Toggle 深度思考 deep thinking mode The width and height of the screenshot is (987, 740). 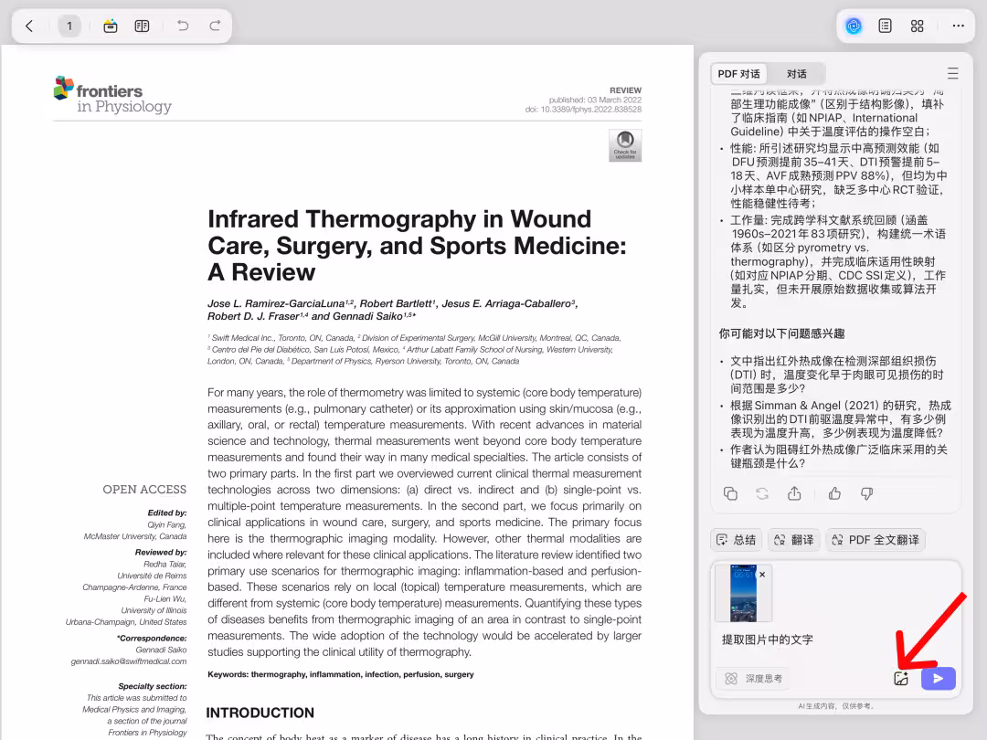[x=753, y=678]
